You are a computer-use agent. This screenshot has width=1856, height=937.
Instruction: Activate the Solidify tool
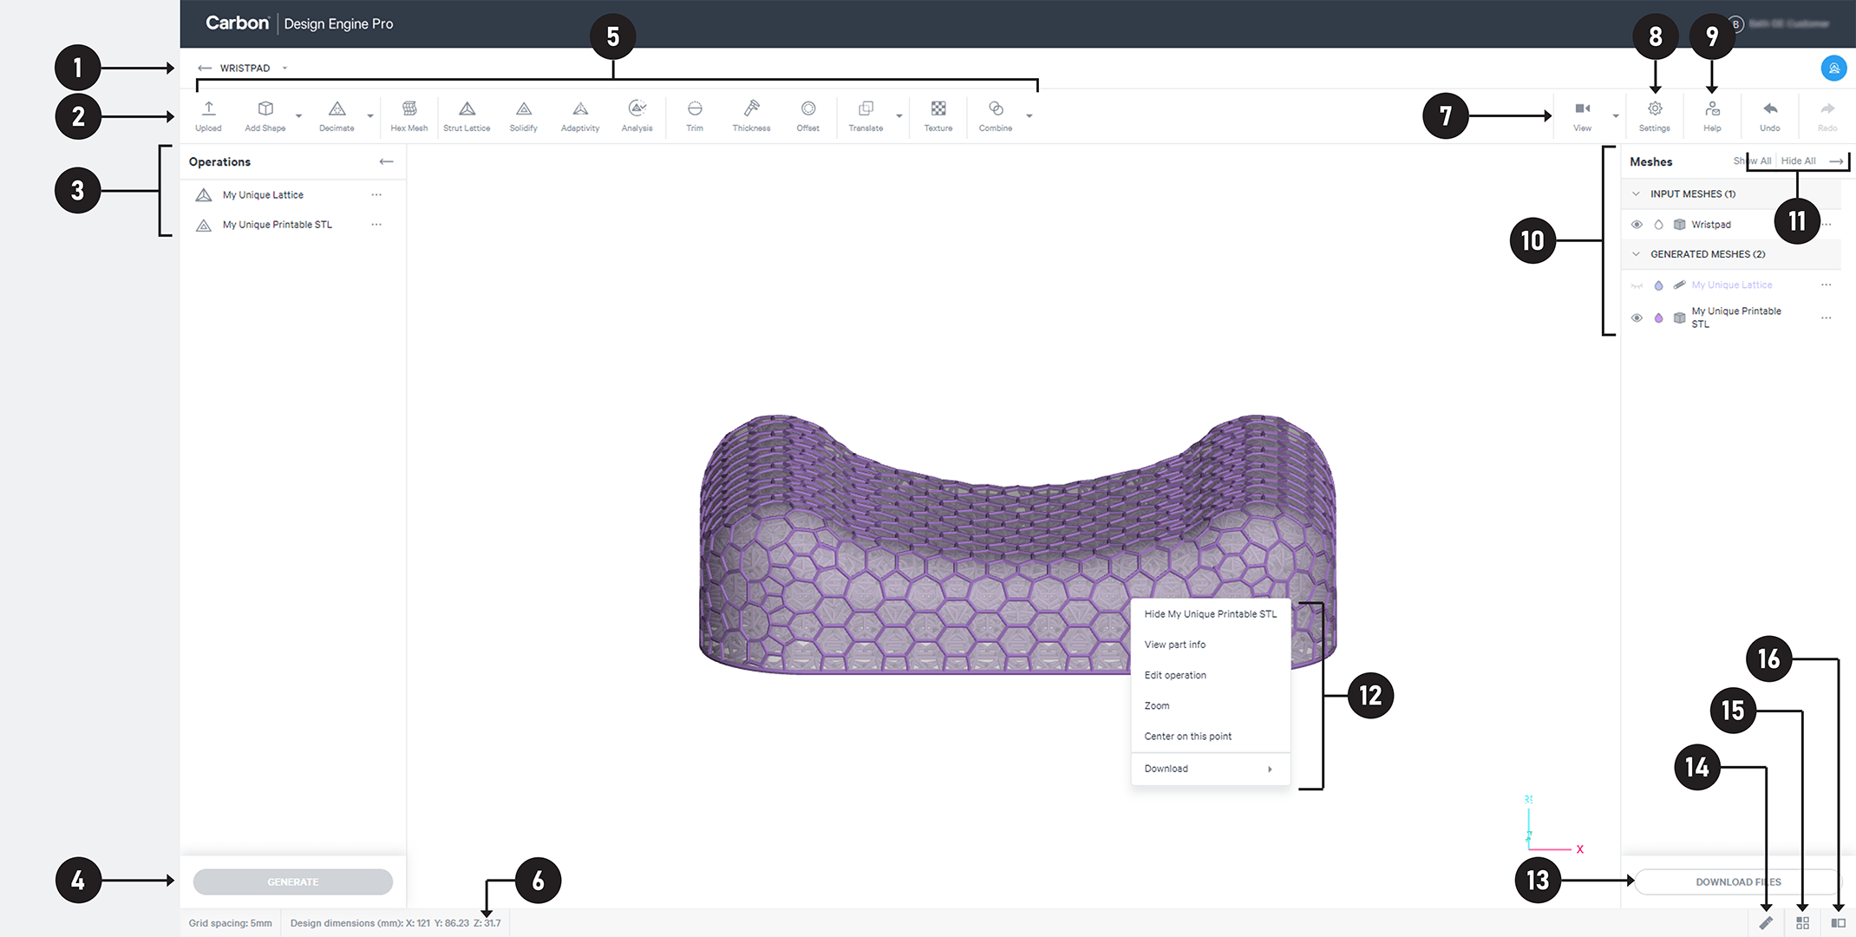pos(524,115)
